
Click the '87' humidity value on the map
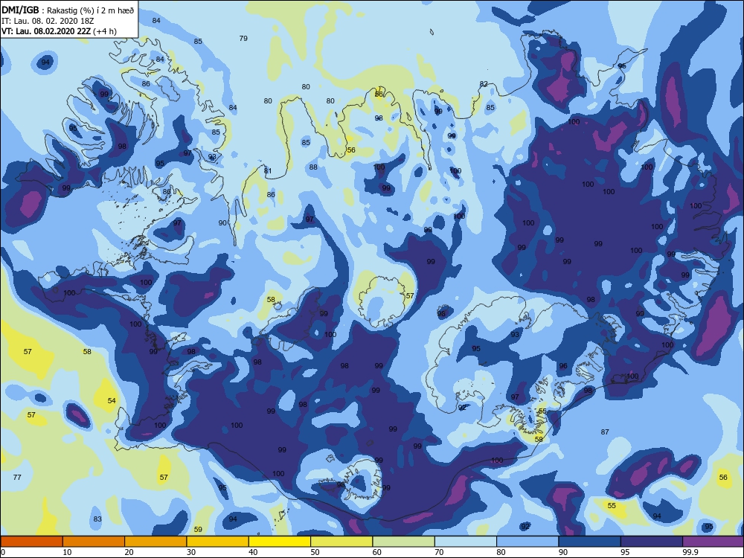click(604, 432)
